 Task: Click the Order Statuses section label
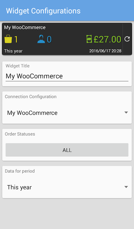(x=20, y=134)
